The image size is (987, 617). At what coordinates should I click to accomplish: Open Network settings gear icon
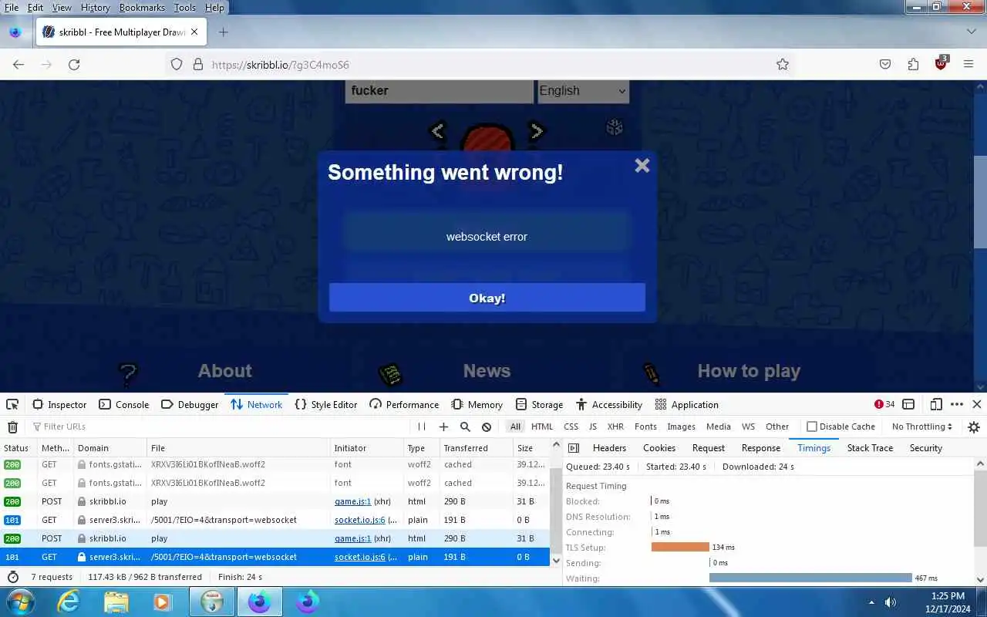pyautogui.click(x=974, y=427)
